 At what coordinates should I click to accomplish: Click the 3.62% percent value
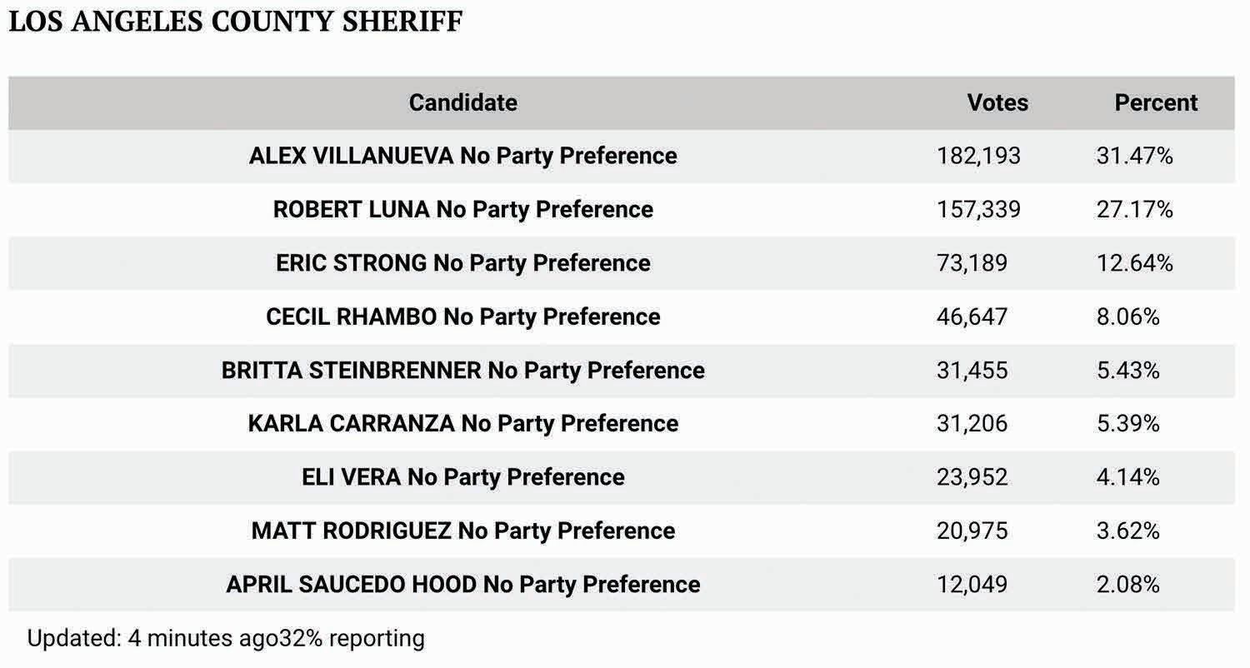(1127, 531)
